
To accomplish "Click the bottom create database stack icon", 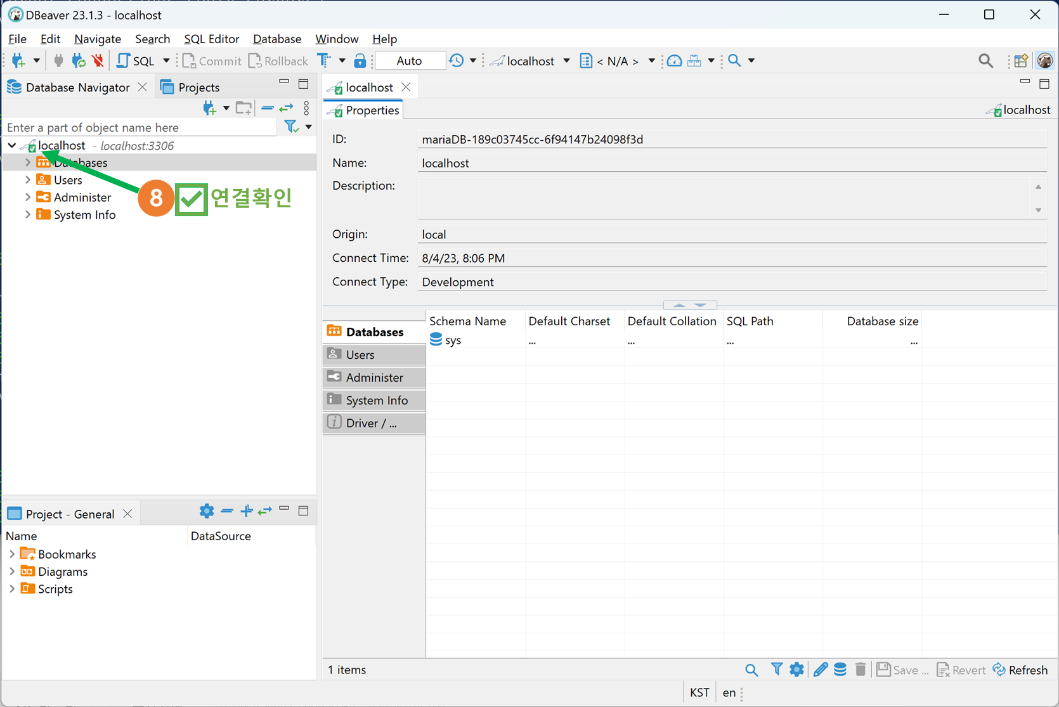I will pos(840,669).
